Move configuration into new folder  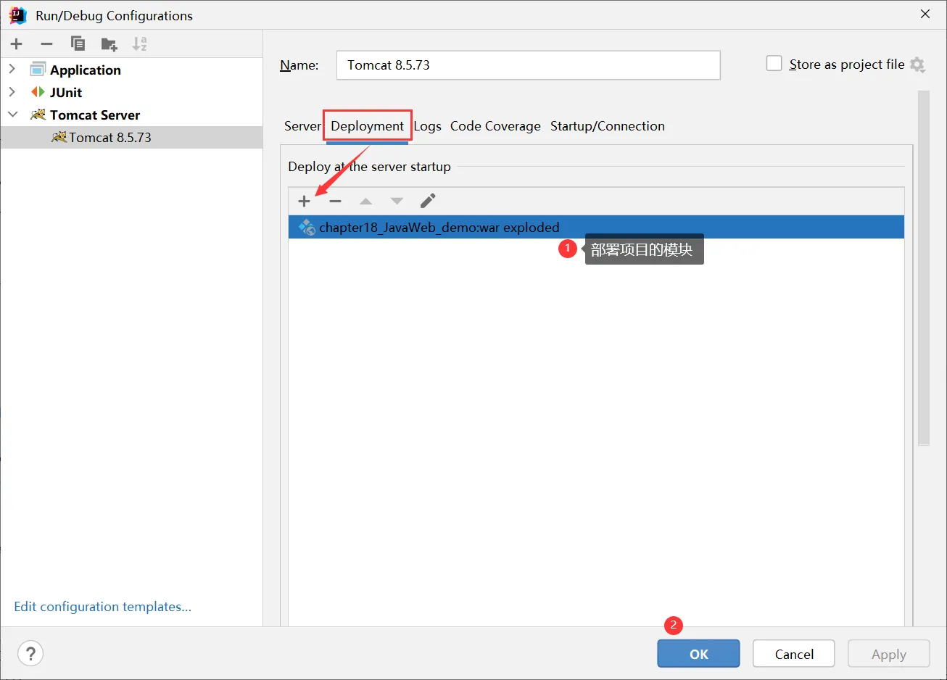pos(109,44)
